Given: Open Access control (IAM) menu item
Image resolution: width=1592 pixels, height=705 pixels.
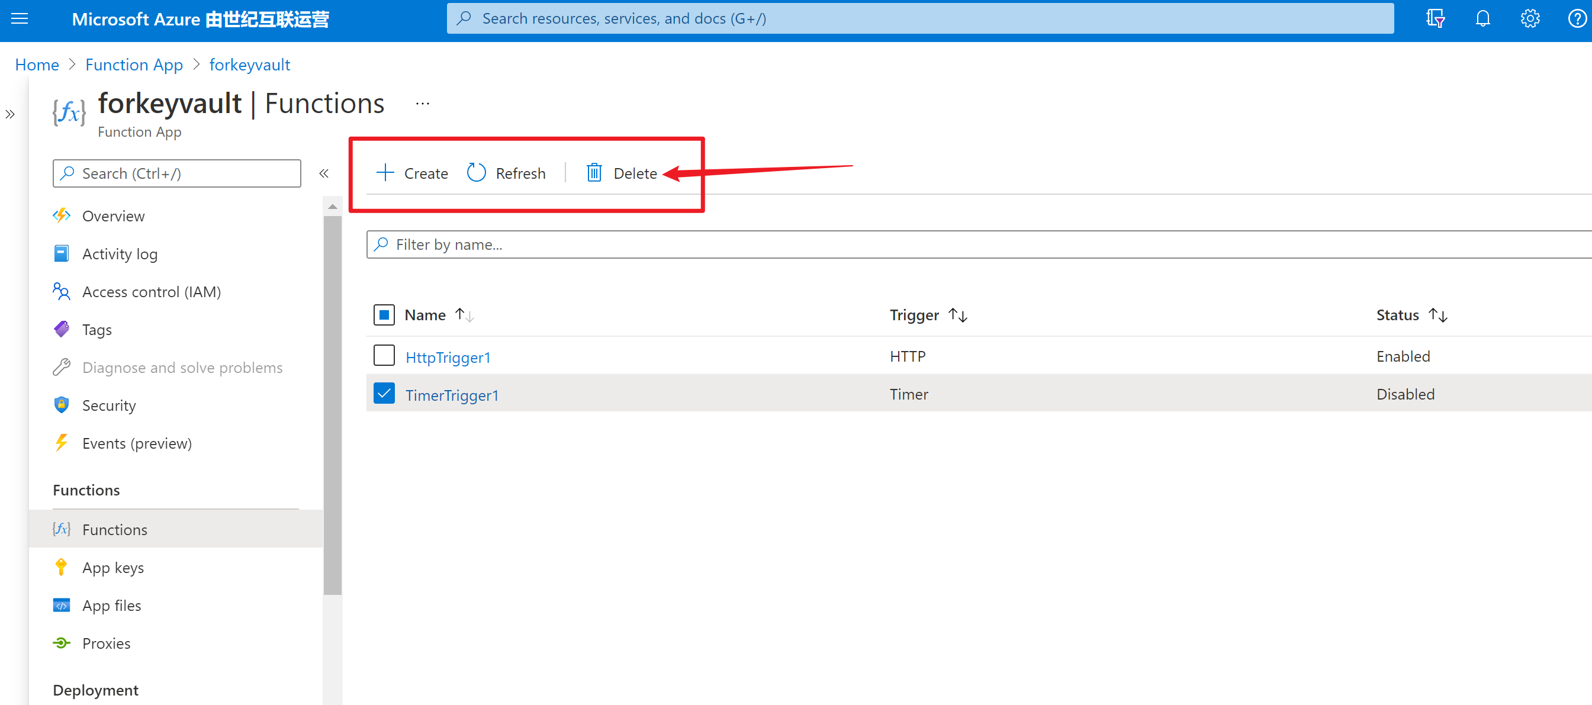Looking at the screenshot, I should (152, 292).
